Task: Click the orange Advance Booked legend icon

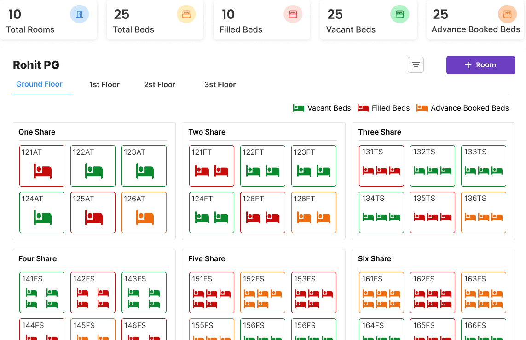Action: tap(422, 108)
